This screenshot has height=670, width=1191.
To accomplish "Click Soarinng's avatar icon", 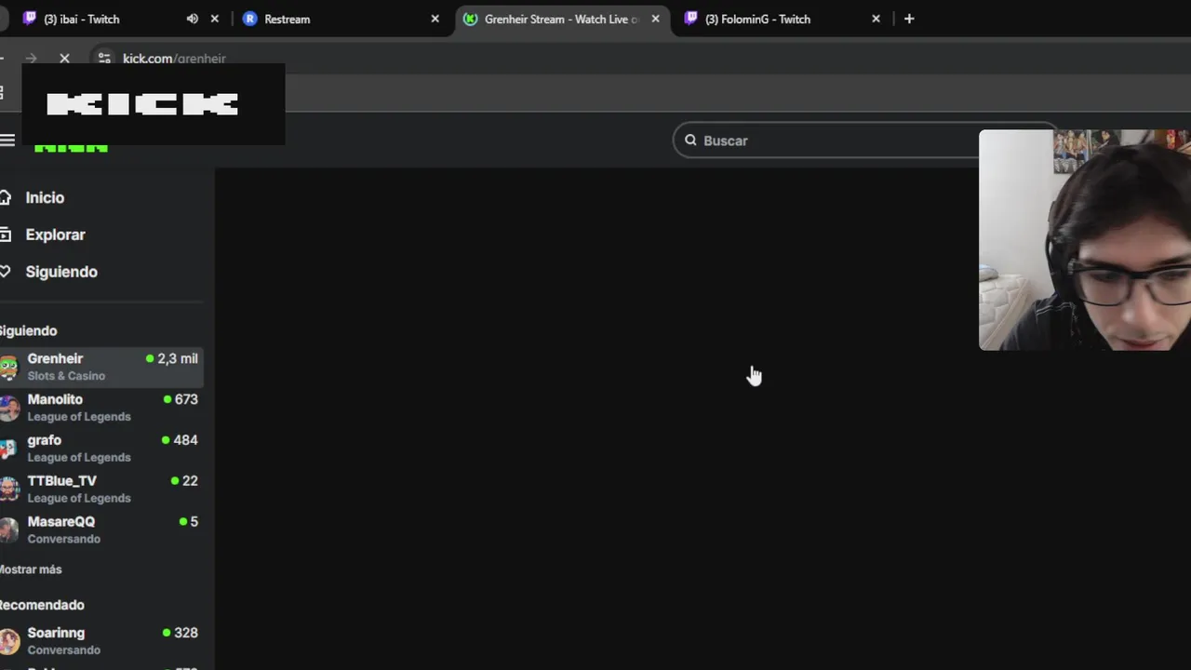I will [x=8, y=641].
